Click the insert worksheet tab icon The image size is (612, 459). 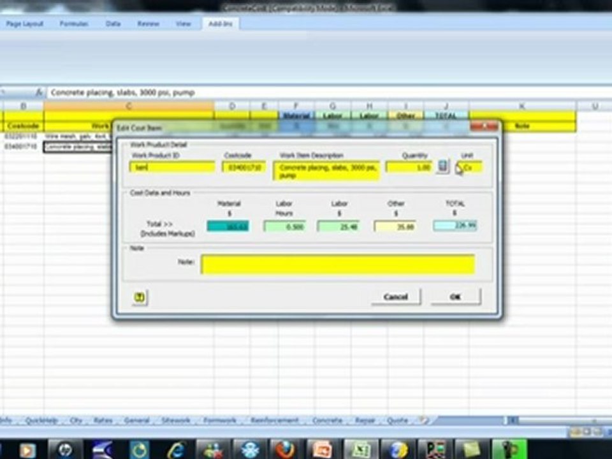coord(423,420)
